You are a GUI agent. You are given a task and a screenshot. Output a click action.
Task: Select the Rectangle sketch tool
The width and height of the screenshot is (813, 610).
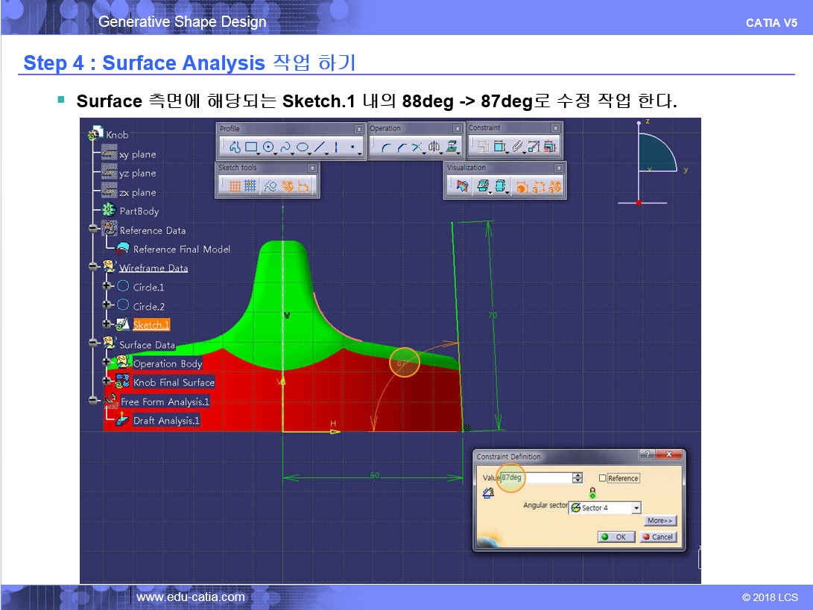[251, 147]
